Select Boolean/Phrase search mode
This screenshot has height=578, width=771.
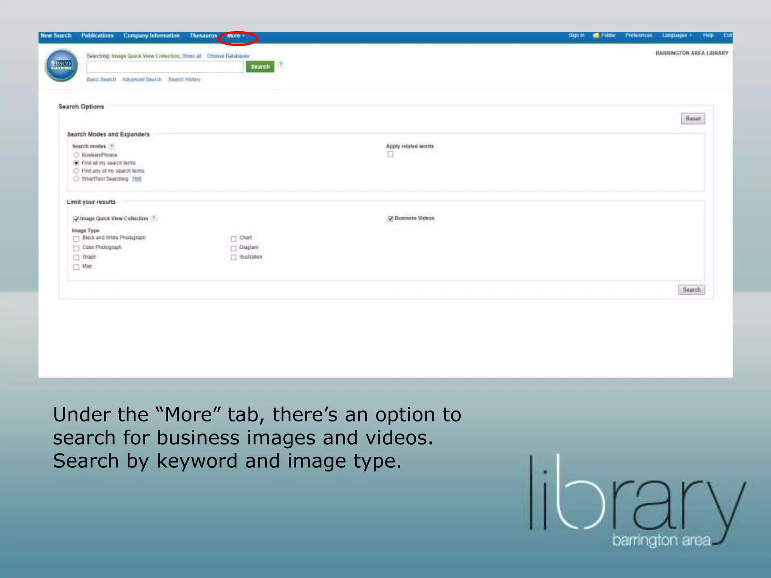click(76, 155)
